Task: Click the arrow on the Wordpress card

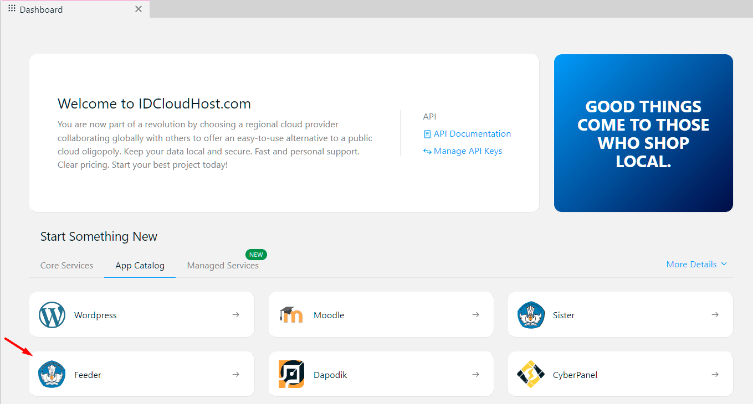Action: click(x=236, y=315)
